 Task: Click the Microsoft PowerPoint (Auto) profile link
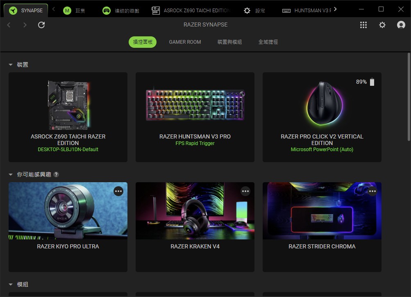pyautogui.click(x=322, y=150)
